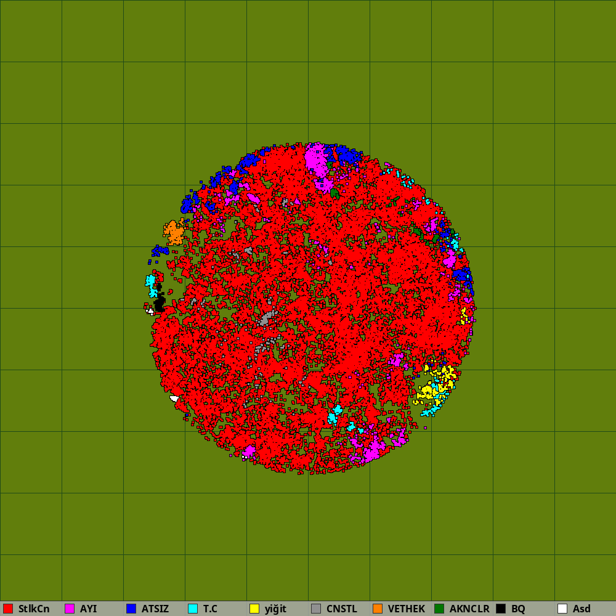Click the white Asd legend swatch

[562, 609]
